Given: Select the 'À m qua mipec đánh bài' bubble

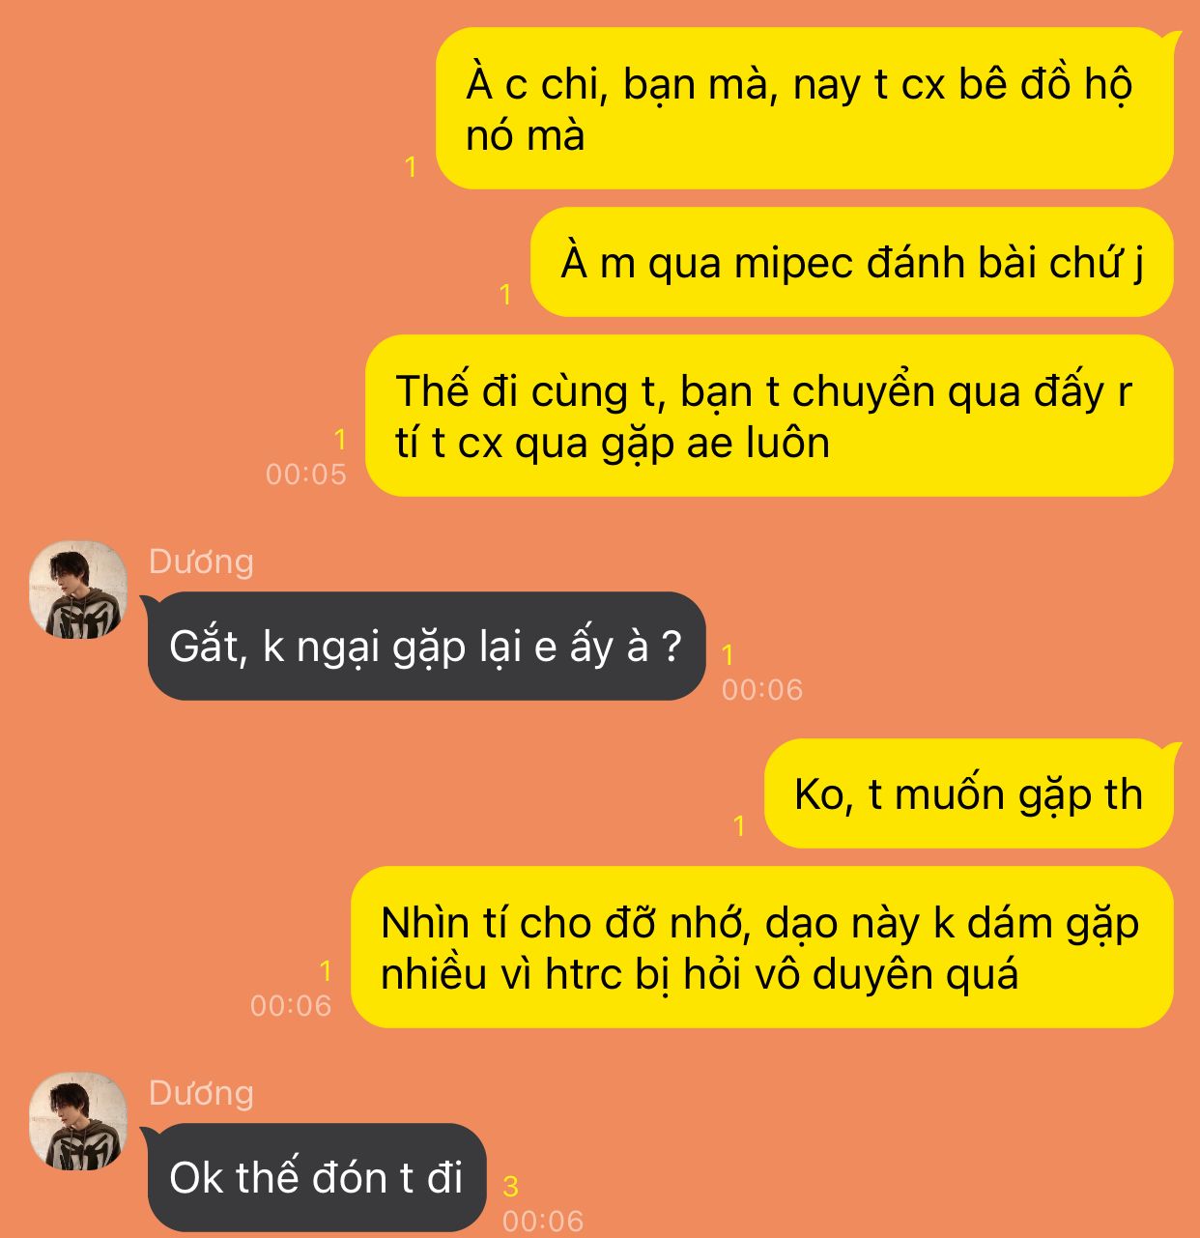Looking at the screenshot, I should point(852,262).
